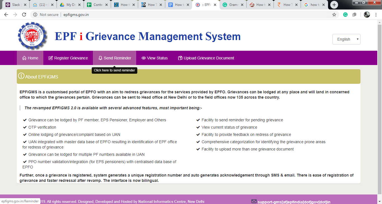Viewport: 382px width, 204px height.
Task: Expand the English language dropdown
Action: pyautogui.click(x=346, y=39)
